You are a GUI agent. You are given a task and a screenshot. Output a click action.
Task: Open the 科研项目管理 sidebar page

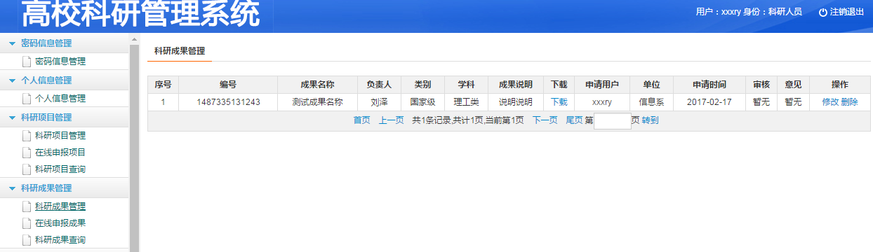point(60,136)
